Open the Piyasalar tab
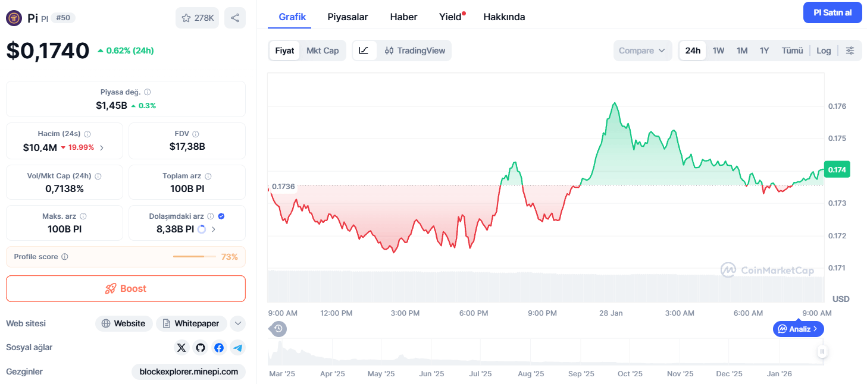This screenshot has height=384, width=867. pos(348,17)
